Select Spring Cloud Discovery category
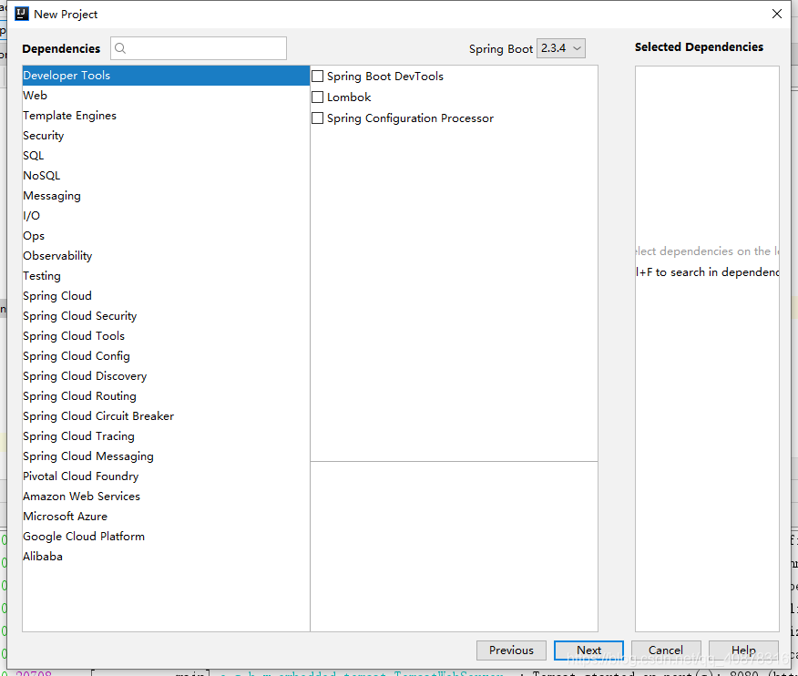The height and width of the screenshot is (676, 798). tap(166, 375)
